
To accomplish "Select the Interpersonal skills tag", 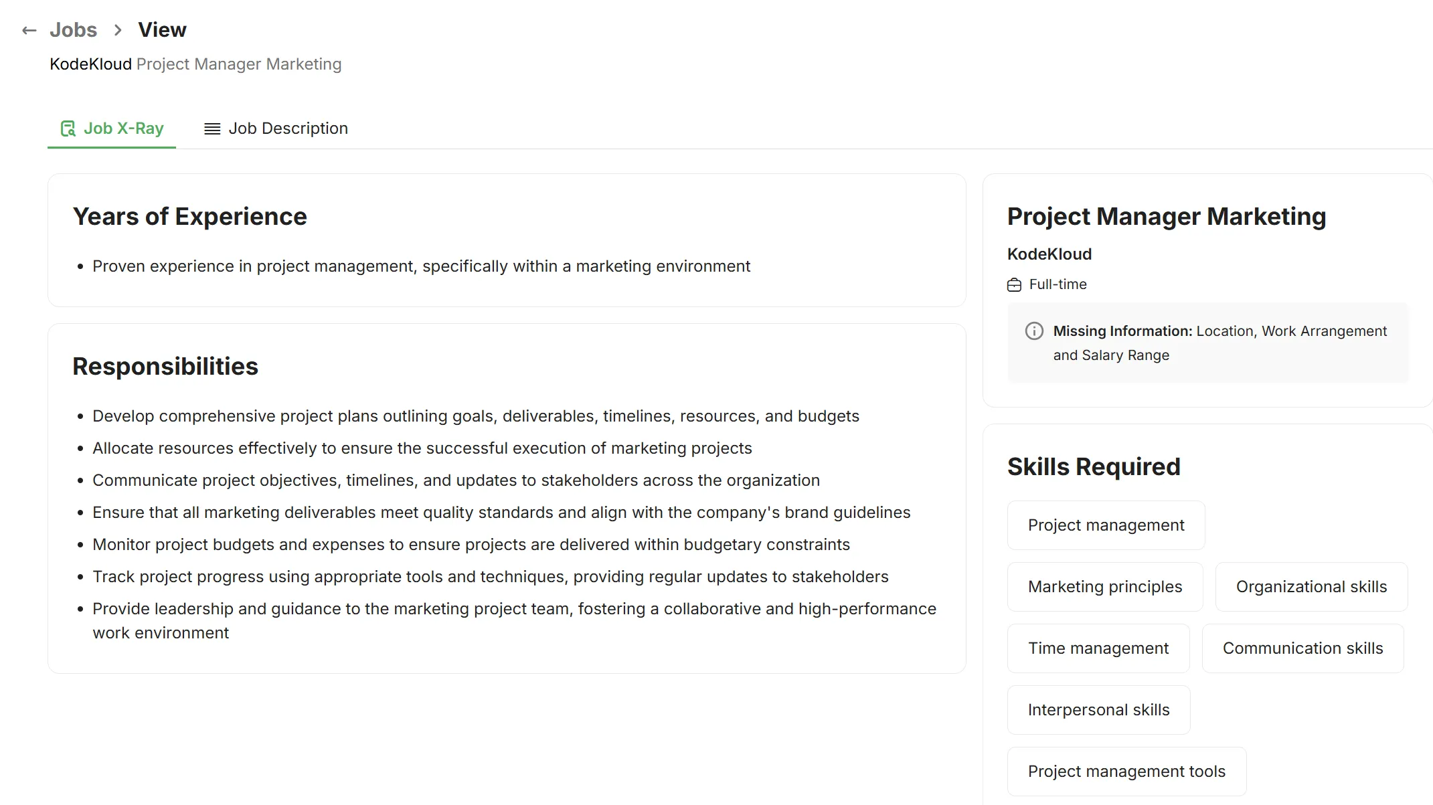I will 1098,709.
